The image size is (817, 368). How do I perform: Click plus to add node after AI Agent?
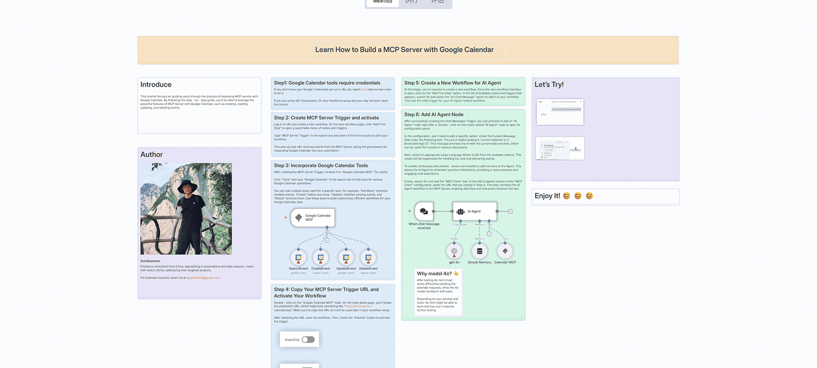(510, 211)
